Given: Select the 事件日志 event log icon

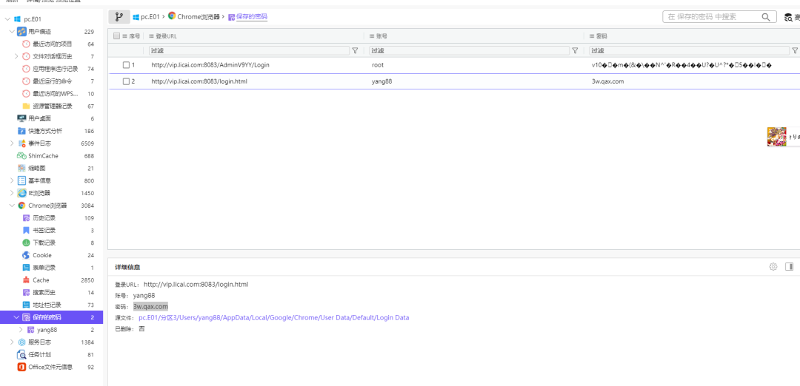Looking at the screenshot, I should click(21, 143).
